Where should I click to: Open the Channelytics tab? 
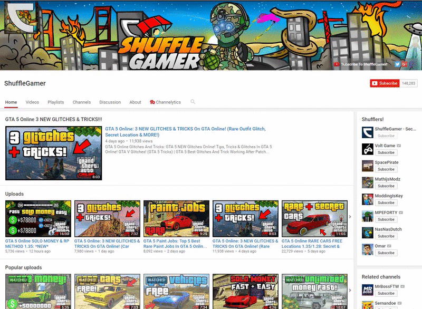[165, 102]
